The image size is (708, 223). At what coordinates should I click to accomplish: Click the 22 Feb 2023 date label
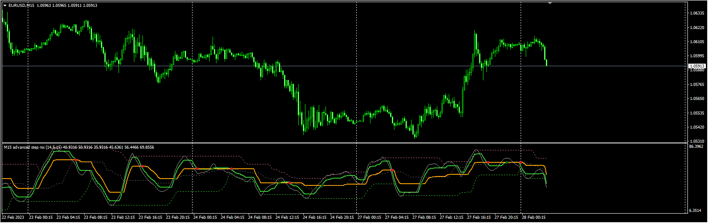[13, 217]
